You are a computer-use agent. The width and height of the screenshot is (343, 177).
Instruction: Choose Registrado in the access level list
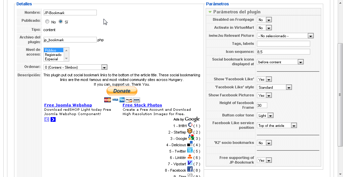[x=53, y=55]
